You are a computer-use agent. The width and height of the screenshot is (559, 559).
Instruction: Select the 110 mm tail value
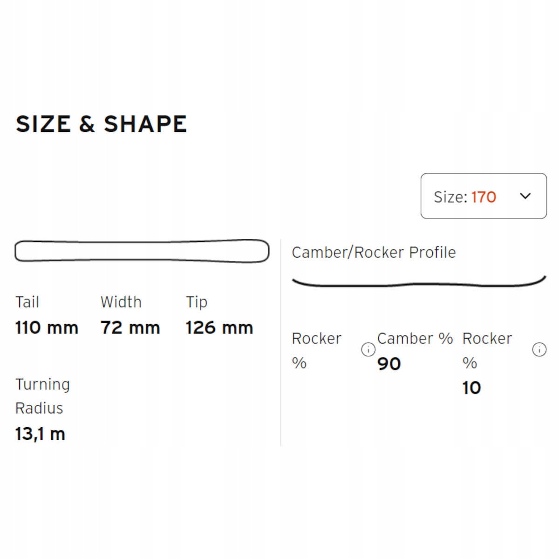click(x=47, y=327)
